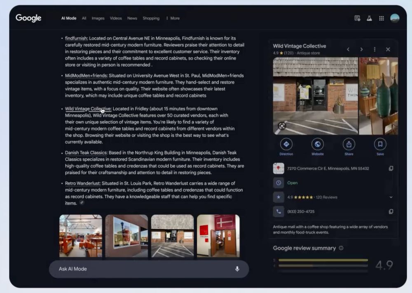This screenshot has width=412, height=293.
Task: Open the main storefront photo in panel
Action: tap(315, 96)
